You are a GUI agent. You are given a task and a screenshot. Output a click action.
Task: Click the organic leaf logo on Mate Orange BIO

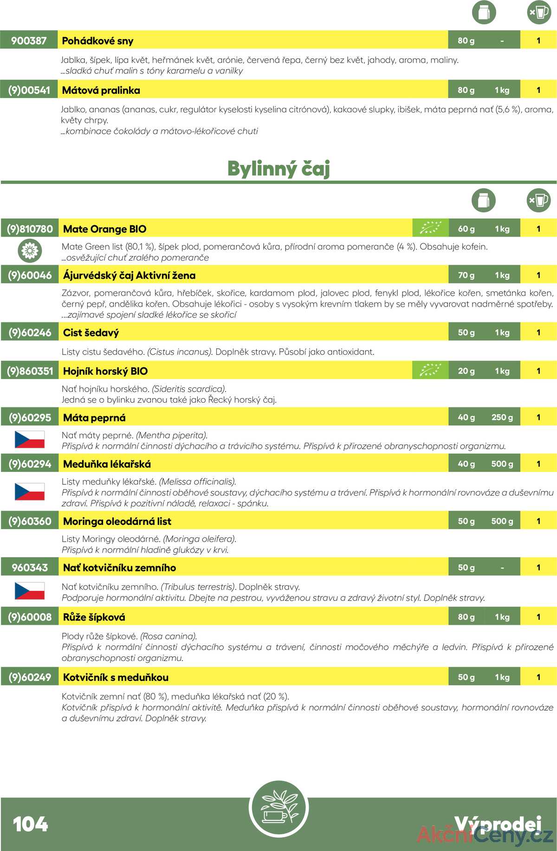pos(430,228)
